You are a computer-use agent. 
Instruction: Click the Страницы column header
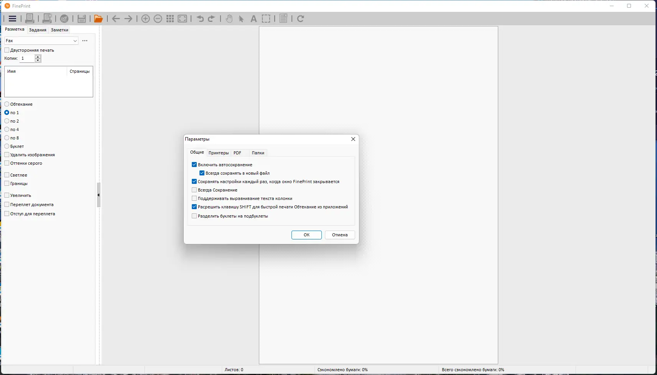[80, 71]
